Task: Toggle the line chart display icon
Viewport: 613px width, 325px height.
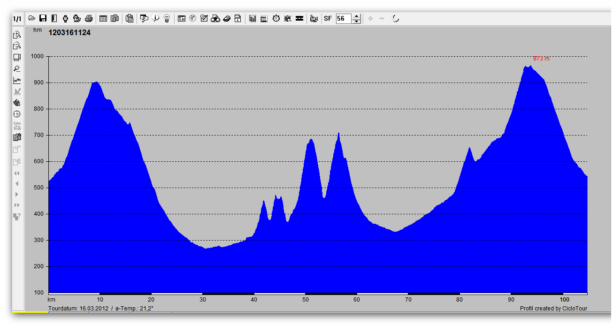Action: pos(17,80)
